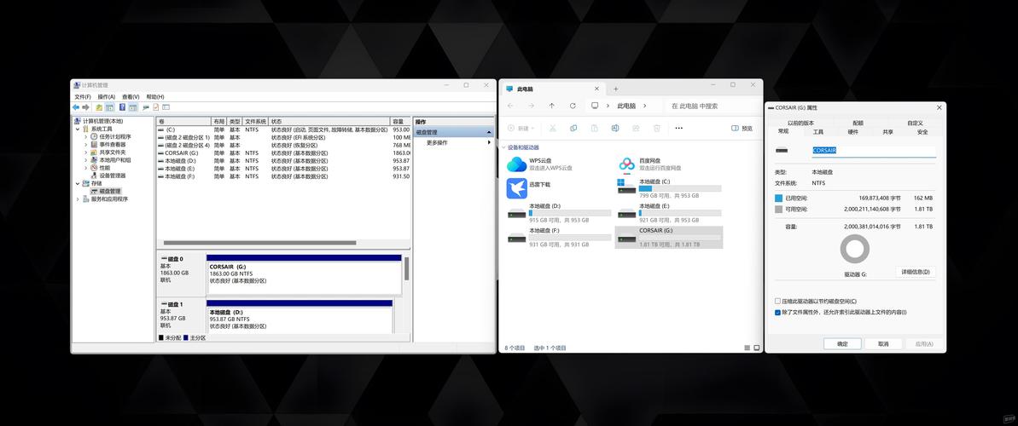Open 操作(A) menu
Screen dimensions: 1018x426
click(107, 96)
